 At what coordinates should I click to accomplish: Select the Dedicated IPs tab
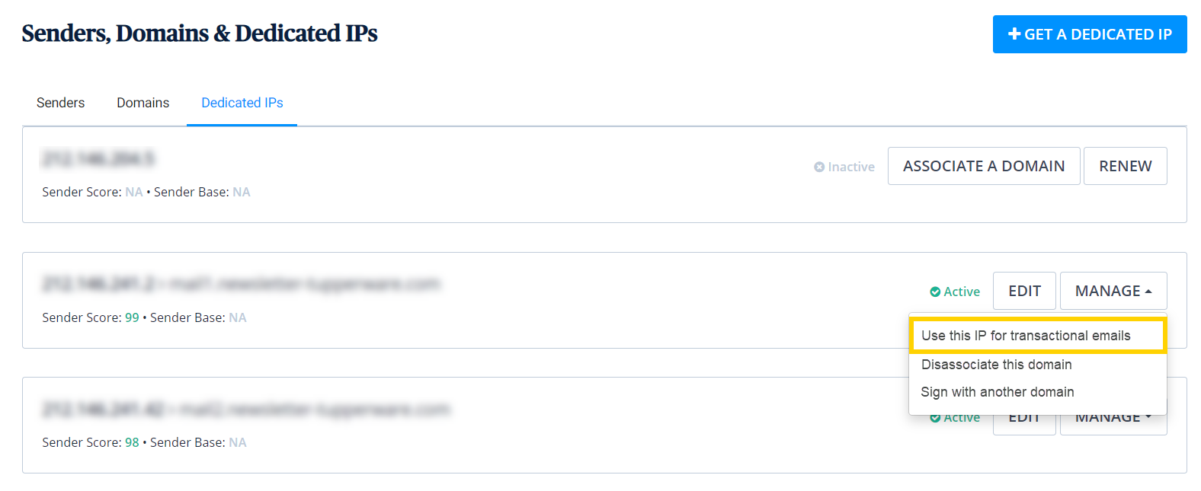point(242,103)
